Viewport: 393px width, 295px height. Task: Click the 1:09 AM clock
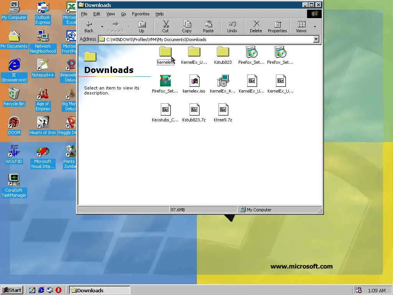pyautogui.click(x=377, y=290)
